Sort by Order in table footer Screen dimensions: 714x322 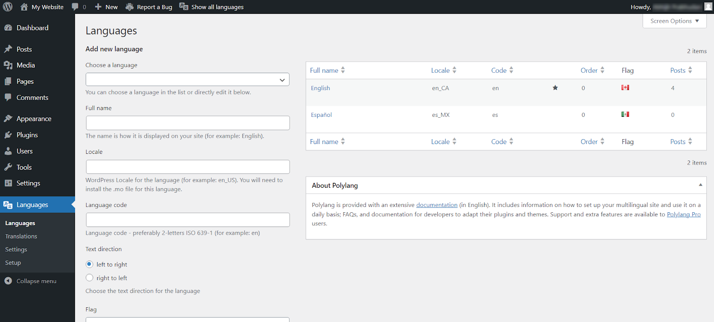592,142
